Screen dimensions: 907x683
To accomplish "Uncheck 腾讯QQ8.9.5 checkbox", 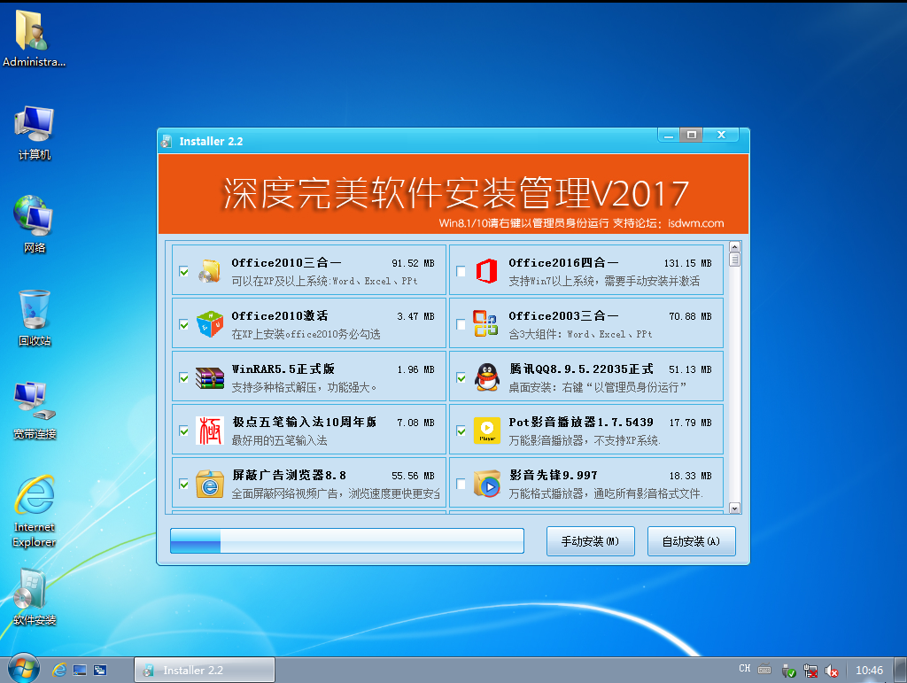I will click(461, 377).
